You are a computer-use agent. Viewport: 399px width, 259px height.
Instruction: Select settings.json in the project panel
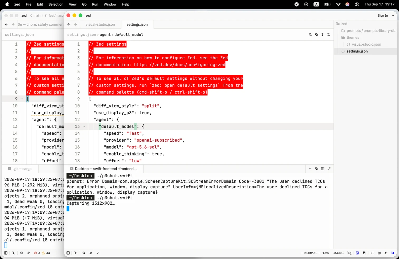365,51
